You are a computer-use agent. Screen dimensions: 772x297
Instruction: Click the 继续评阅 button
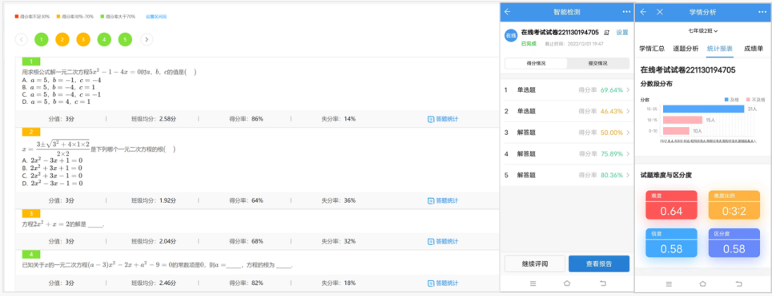pos(535,263)
